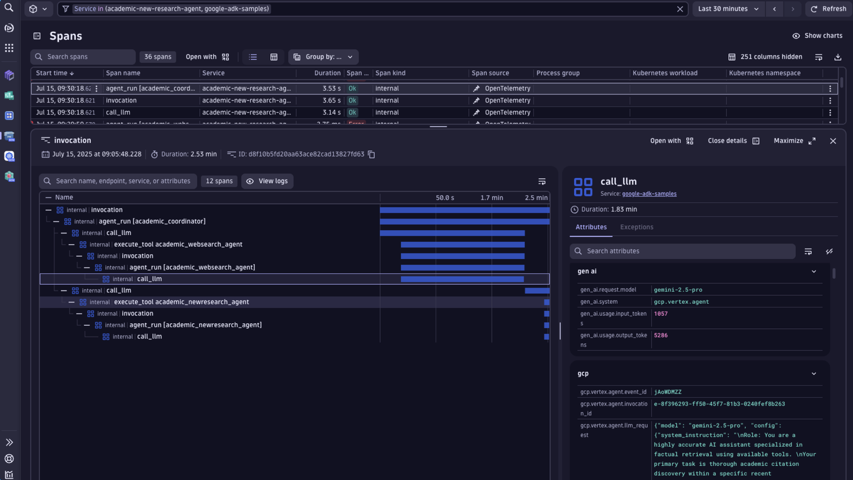853x480 pixels.
Task: Open trace waterfall display settings icon
Action: pos(542,181)
